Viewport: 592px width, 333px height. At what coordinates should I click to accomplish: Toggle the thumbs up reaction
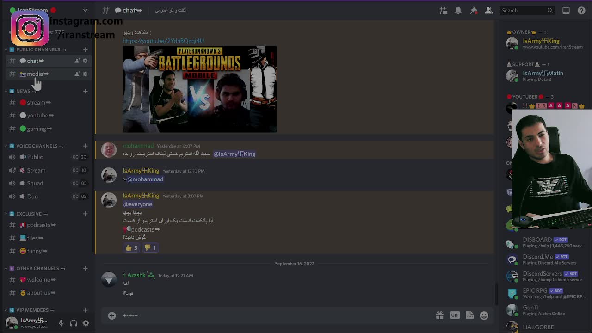131,247
